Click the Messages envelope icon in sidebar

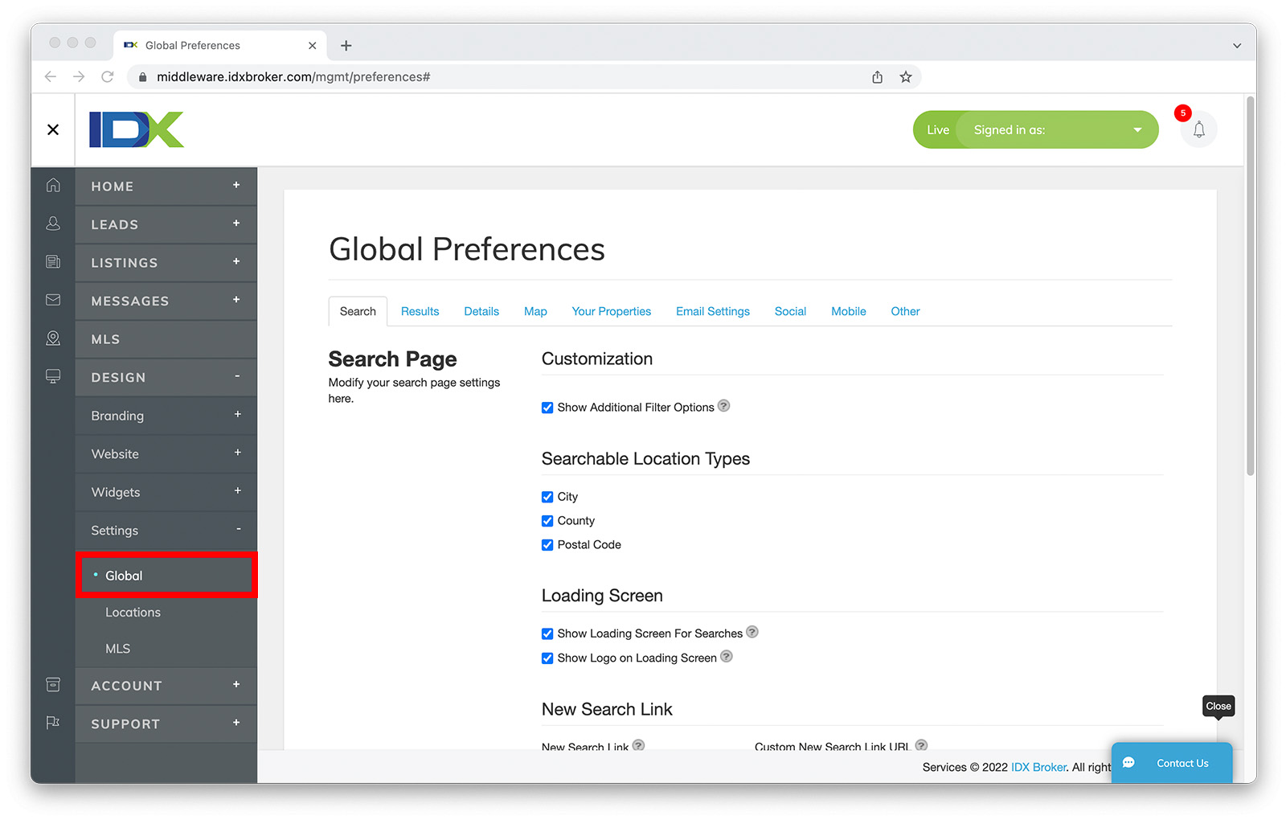point(53,301)
